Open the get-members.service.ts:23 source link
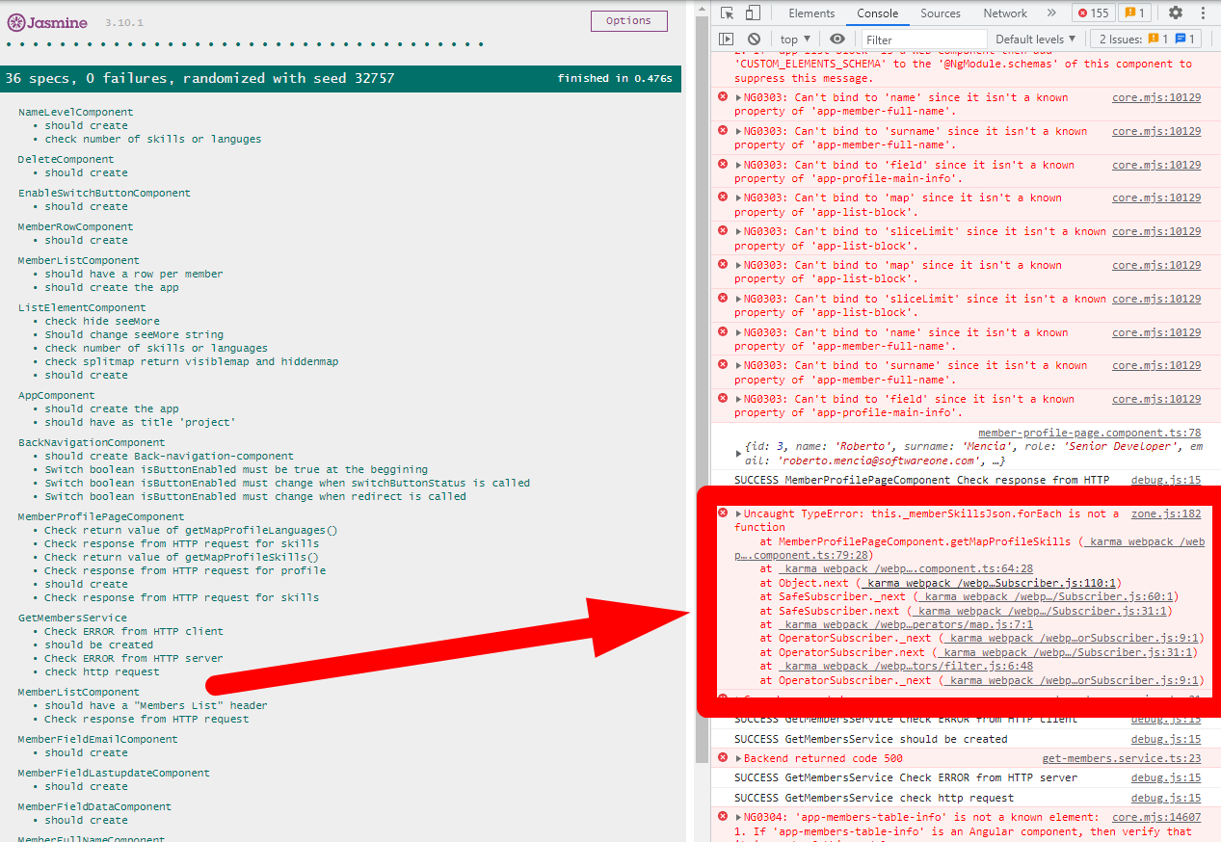 coord(1121,759)
